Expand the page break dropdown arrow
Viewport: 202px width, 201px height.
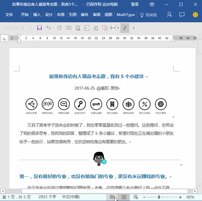[x=118, y=28]
